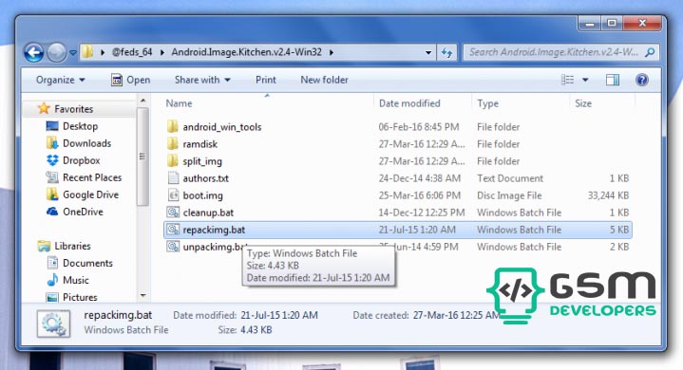The image size is (683, 370).
Task: Select Android.Image.Kitchen.v2.4-Win32 breadcrumb
Action: click(x=247, y=52)
